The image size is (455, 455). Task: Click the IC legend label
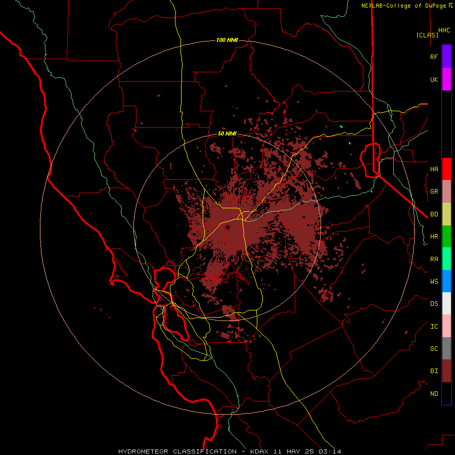pos(434,327)
